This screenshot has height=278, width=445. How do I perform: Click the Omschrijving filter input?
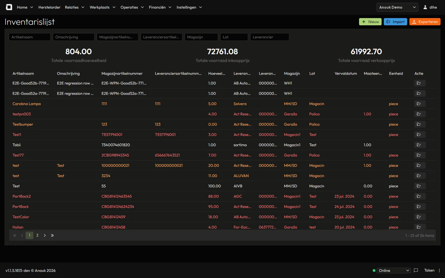pos(74,37)
